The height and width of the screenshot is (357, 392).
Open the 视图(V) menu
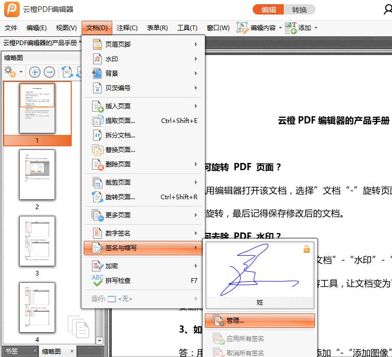coord(66,28)
